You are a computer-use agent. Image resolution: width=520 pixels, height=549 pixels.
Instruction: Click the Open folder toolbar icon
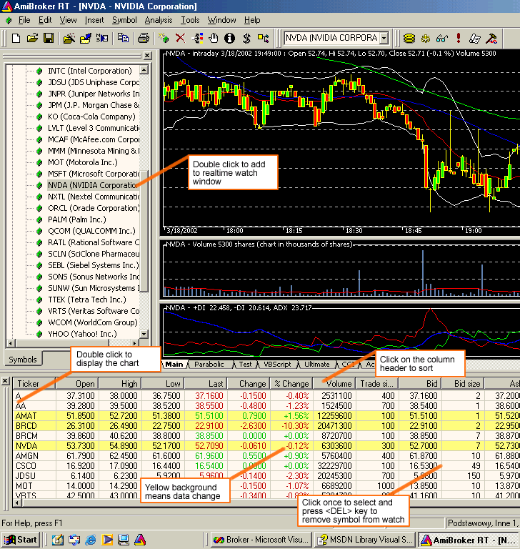pyautogui.click(x=33, y=38)
